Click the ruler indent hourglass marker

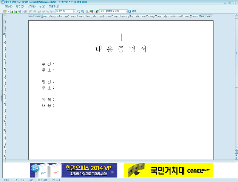[42, 16]
